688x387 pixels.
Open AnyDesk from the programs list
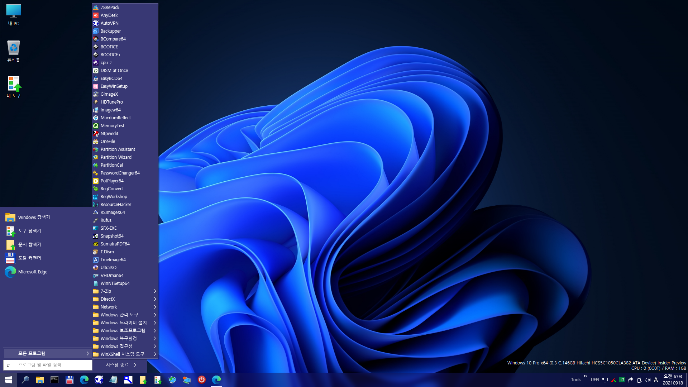click(x=125, y=15)
